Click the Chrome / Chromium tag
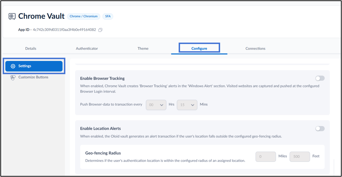This screenshot has width=342, height=177. [x=84, y=16]
